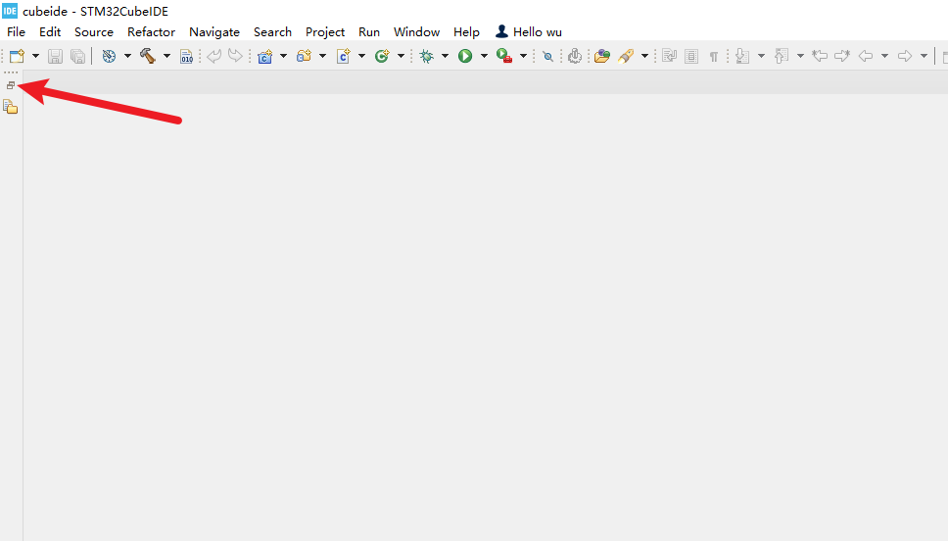Open the Project Explorer icon in sidebar
The width and height of the screenshot is (948, 541).
(11, 106)
